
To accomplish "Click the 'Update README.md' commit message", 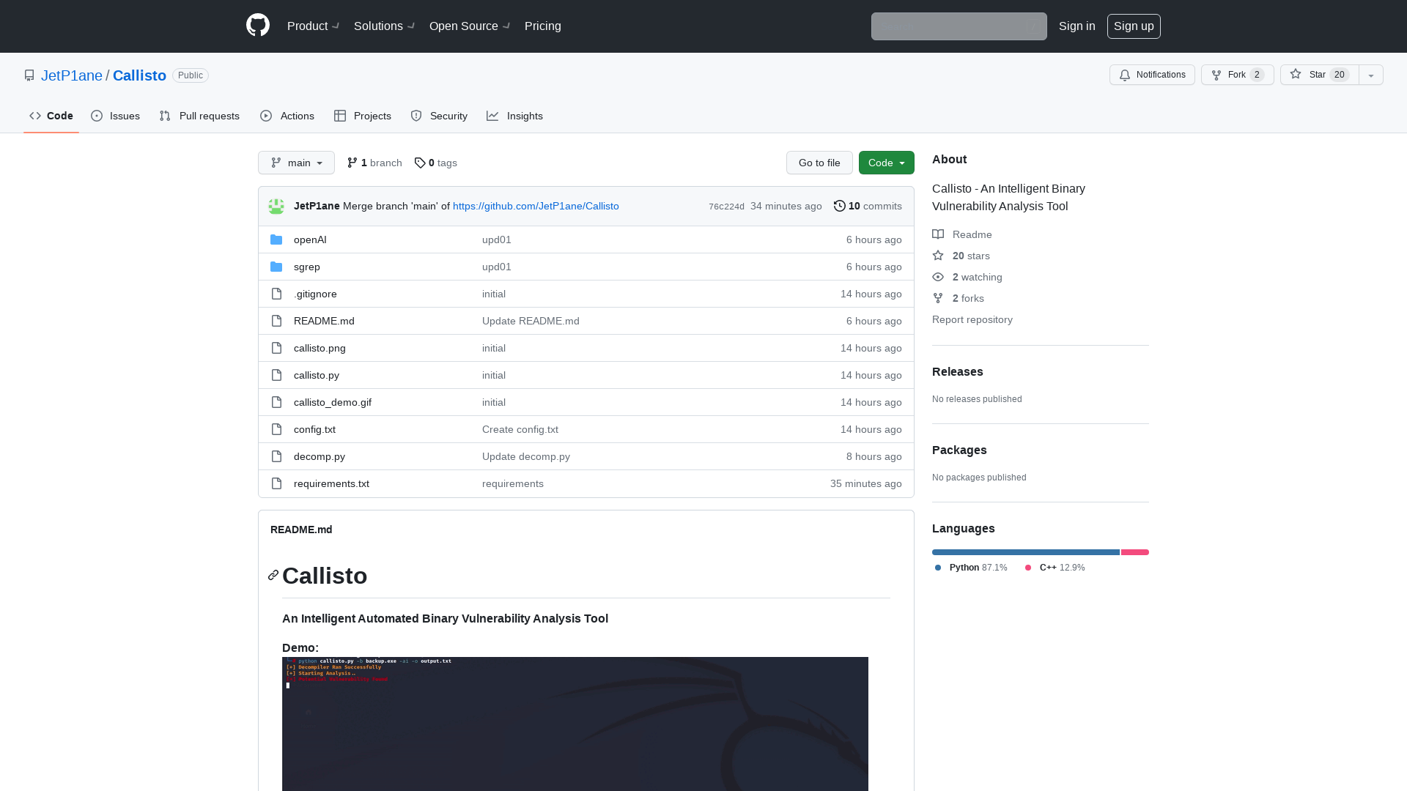I will [x=531, y=321].
